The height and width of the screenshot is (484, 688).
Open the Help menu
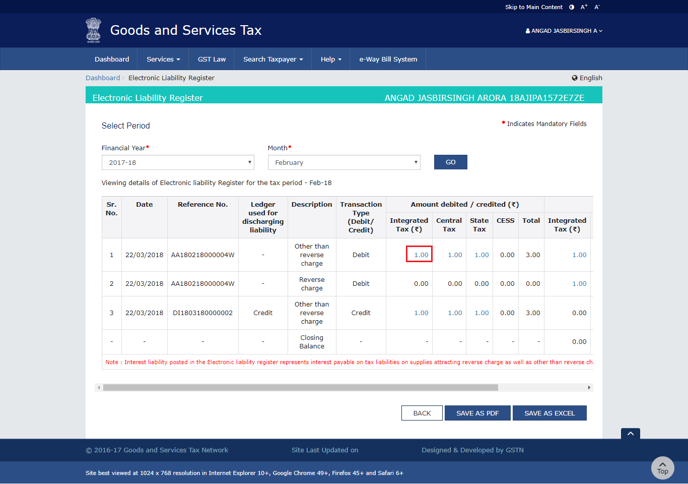[x=330, y=59]
